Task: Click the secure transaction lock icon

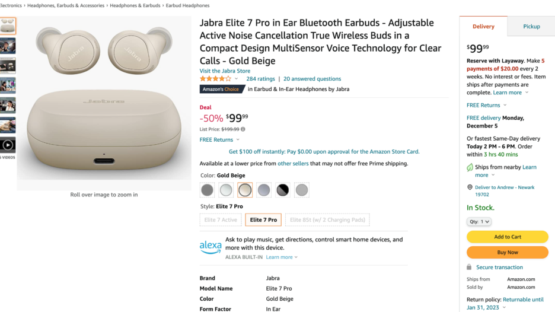Action: click(x=469, y=268)
